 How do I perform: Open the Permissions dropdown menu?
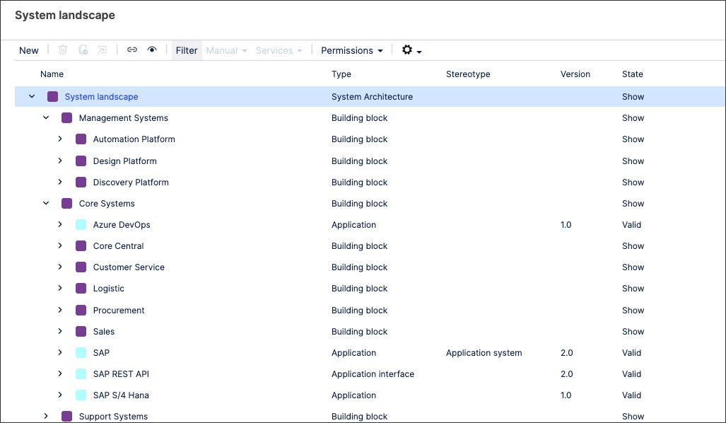(x=352, y=50)
